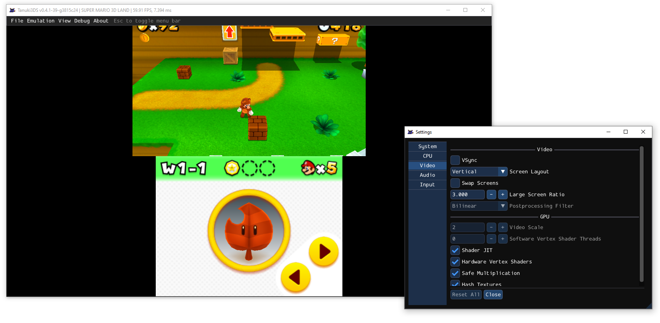Image resolution: width=660 pixels, height=323 pixels.
Task: Increase the Large Screen Ratio value
Action: click(503, 195)
